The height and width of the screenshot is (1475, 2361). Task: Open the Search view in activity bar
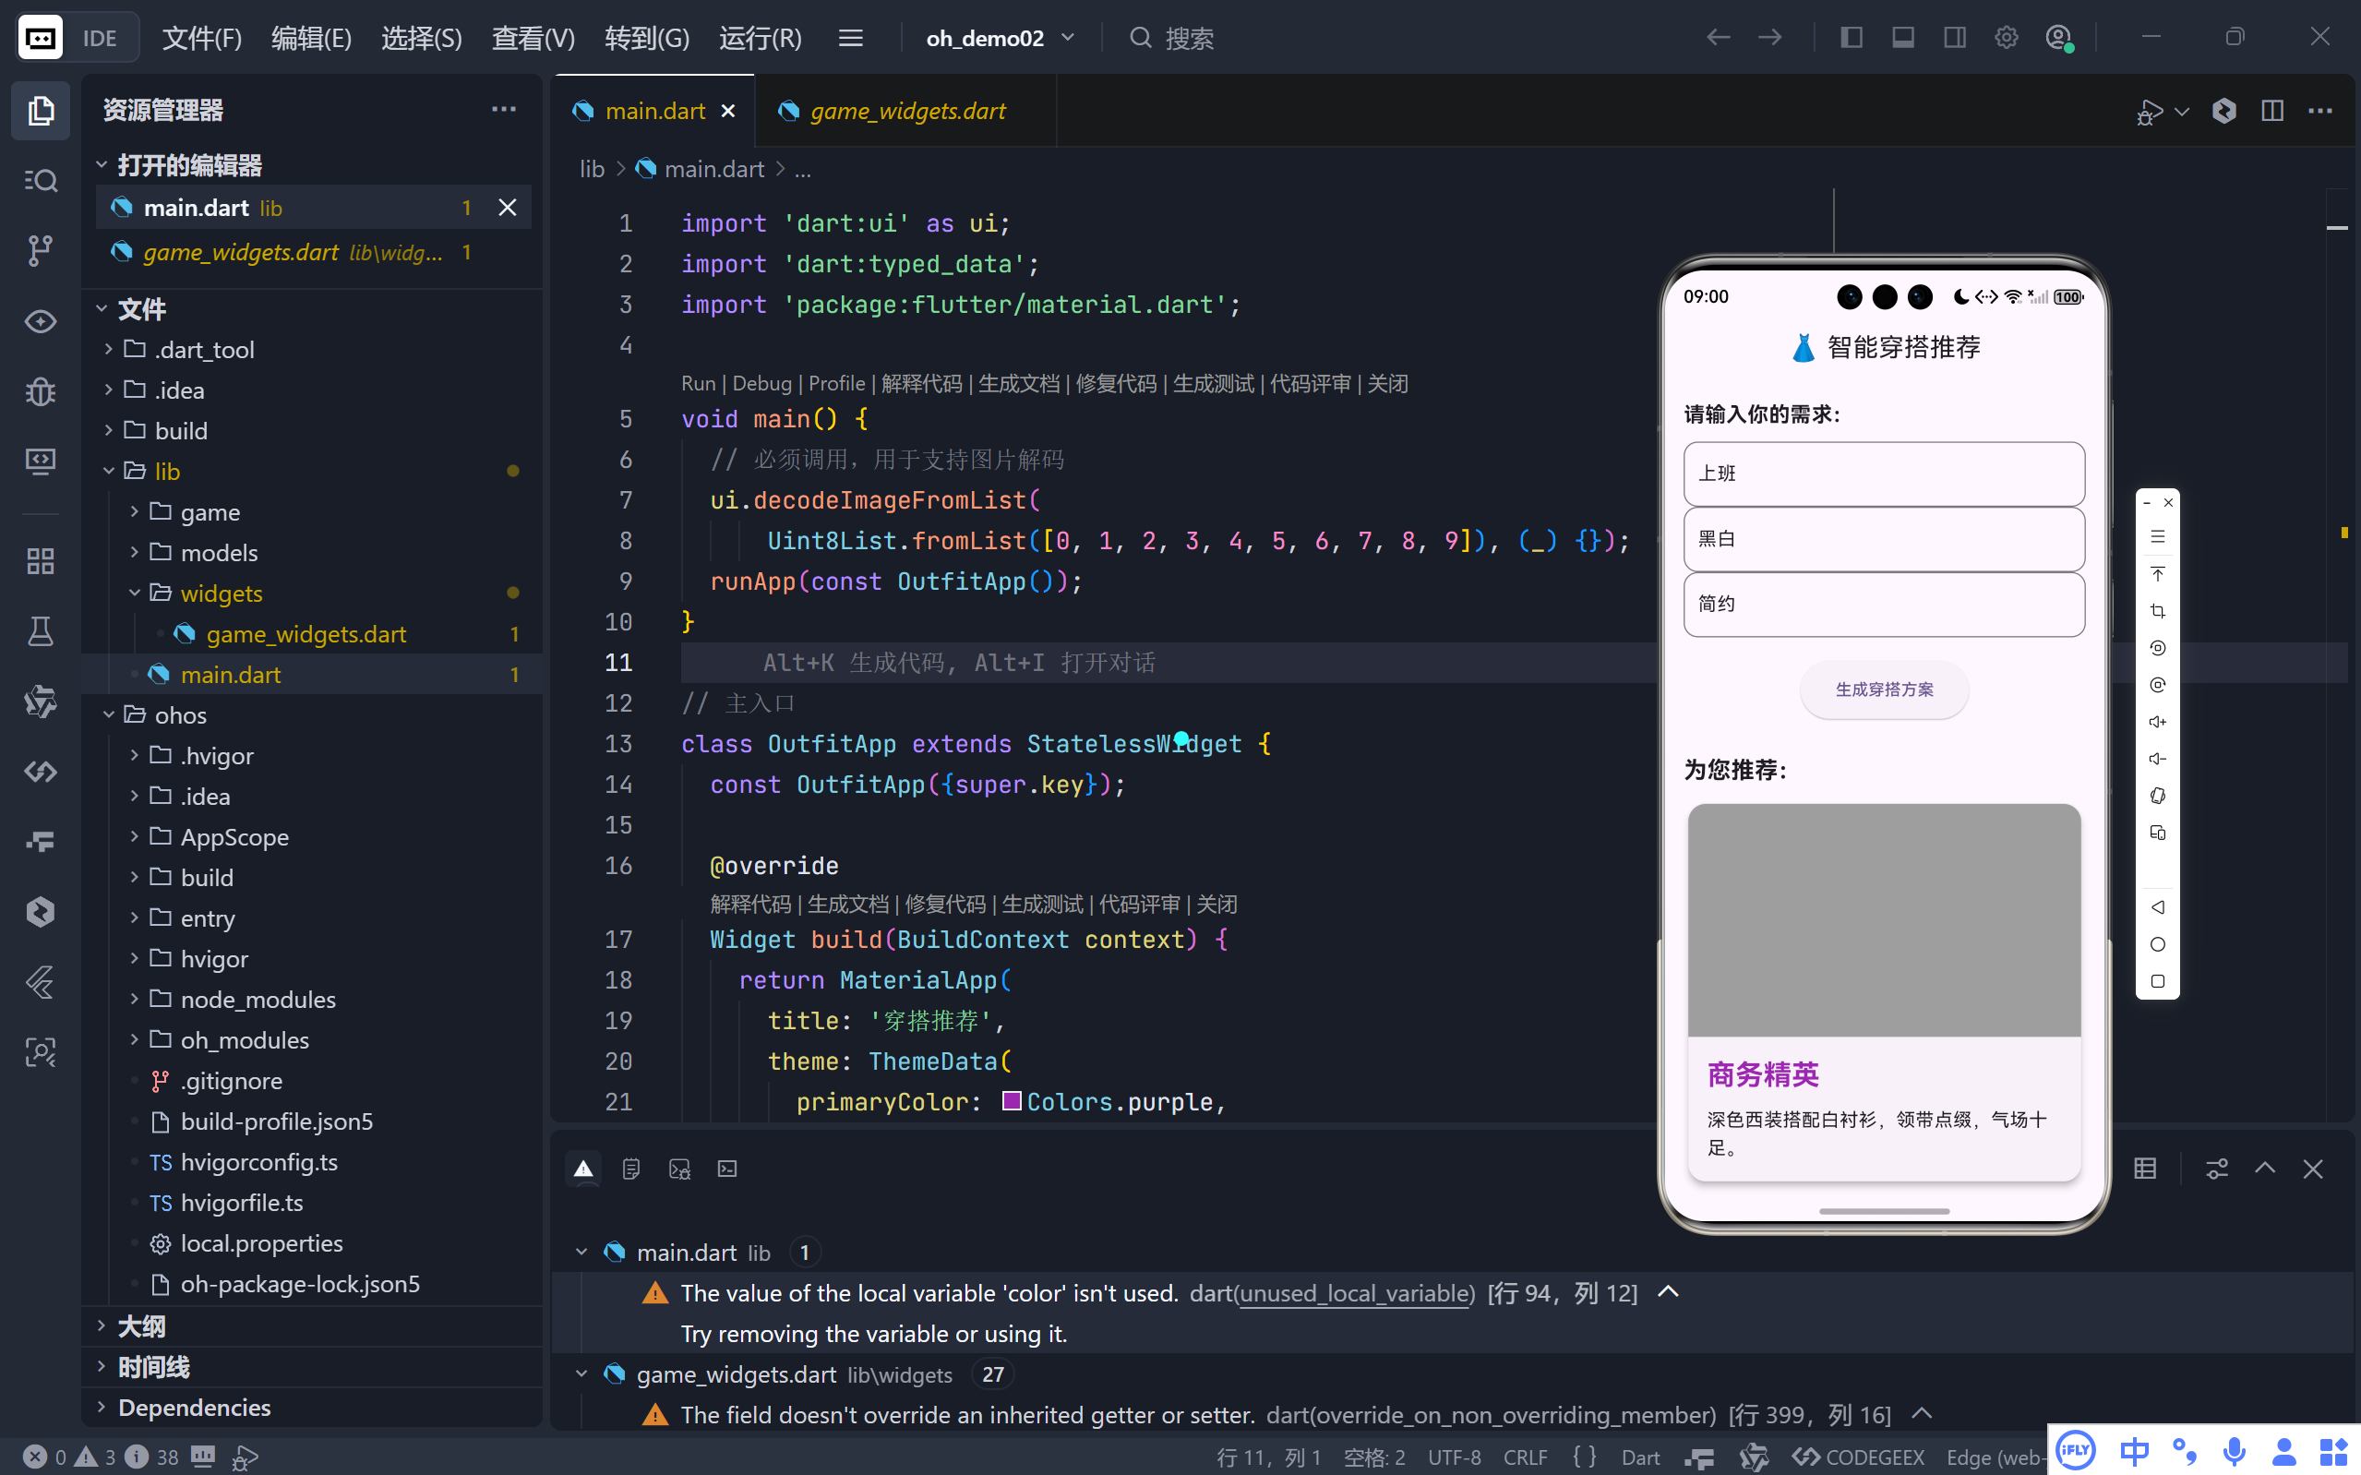[x=40, y=181]
